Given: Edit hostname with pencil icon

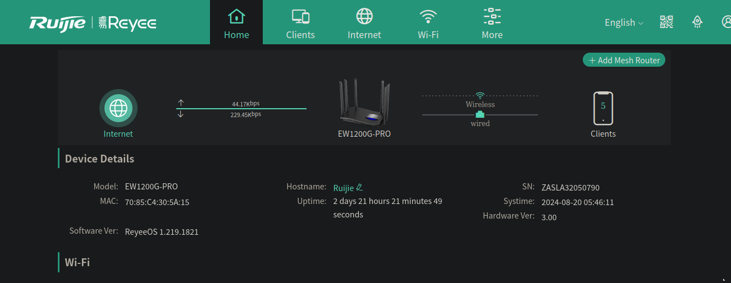Looking at the screenshot, I should click(360, 187).
